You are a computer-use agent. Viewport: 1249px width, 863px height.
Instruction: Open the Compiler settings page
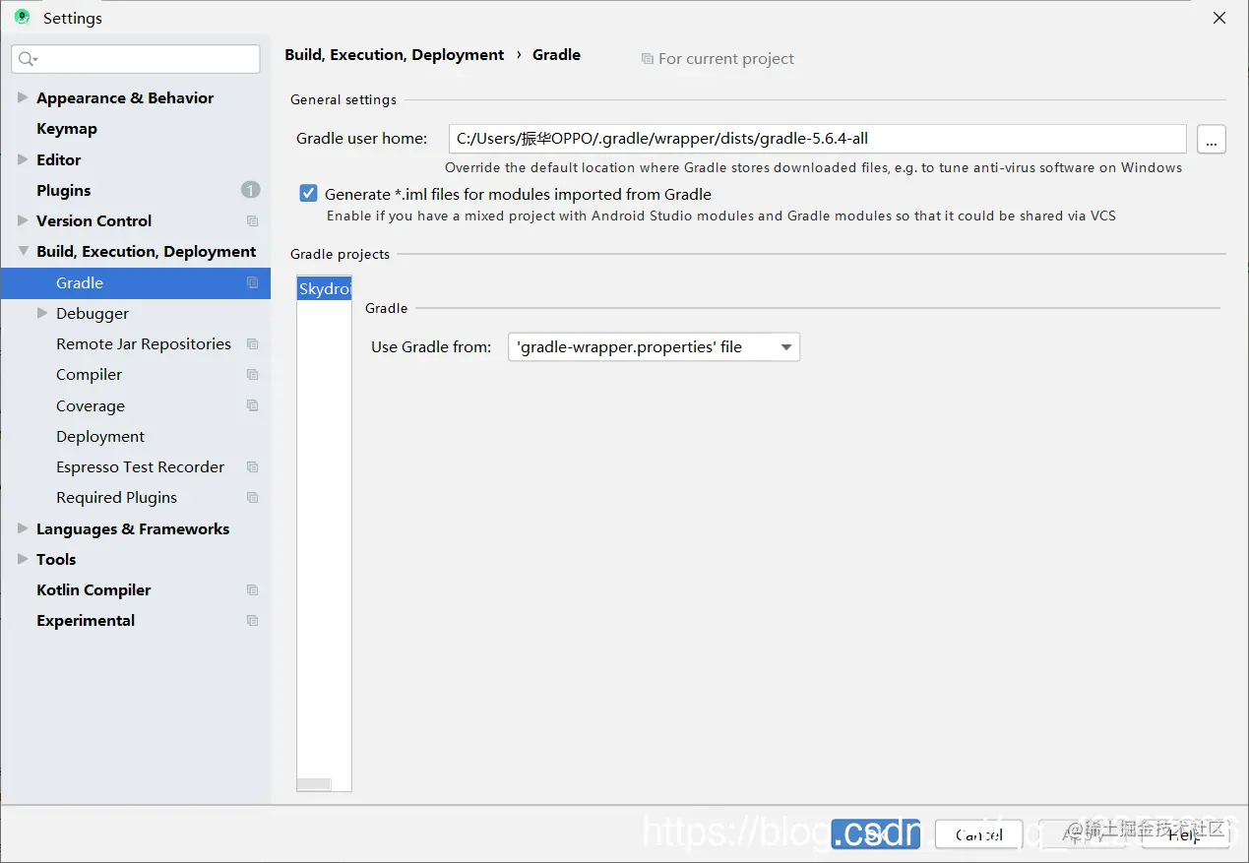tap(90, 375)
